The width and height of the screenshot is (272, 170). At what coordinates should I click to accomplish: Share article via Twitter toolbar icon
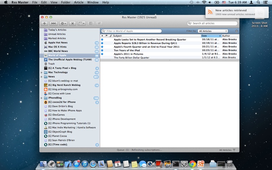click(99, 23)
